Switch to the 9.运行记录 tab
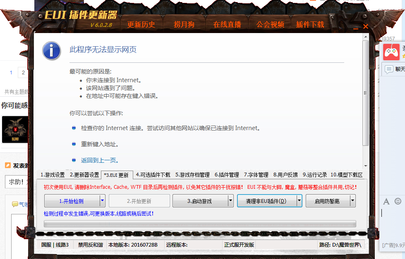This screenshot has width=405, height=259. pyautogui.click(x=315, y=175)
